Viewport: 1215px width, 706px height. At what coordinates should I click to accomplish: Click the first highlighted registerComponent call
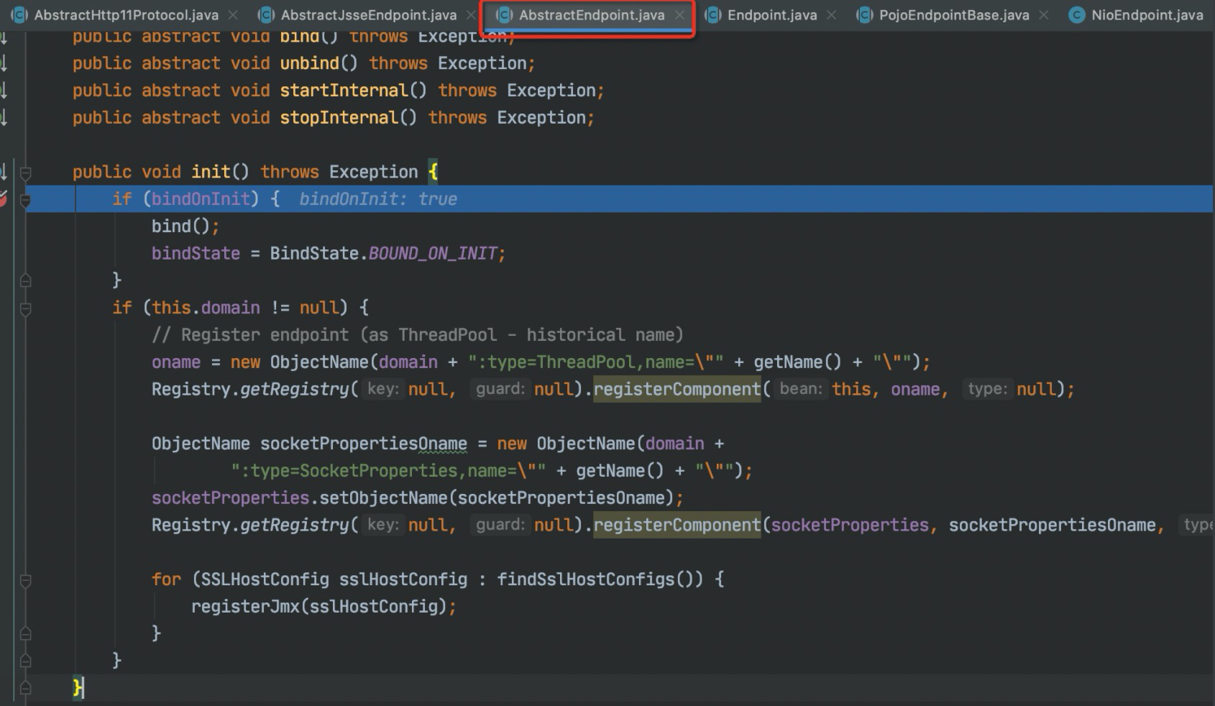[x=677, y=390]
